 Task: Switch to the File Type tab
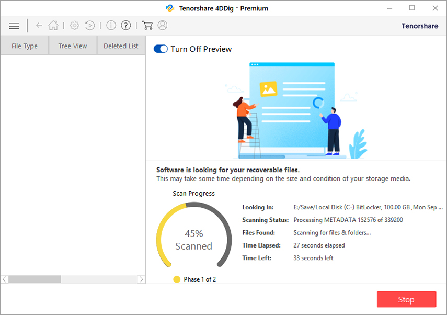point(25,46)
